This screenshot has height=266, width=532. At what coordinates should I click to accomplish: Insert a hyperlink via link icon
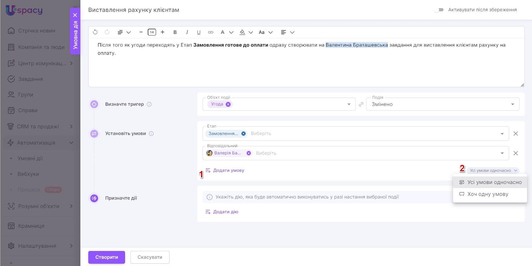coord(210,32)
